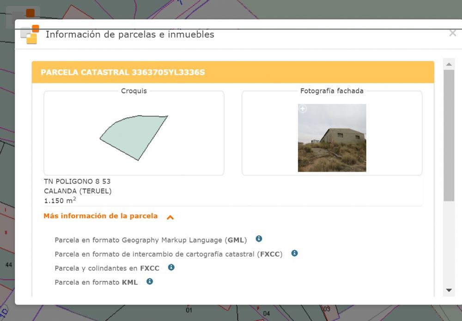The height and width of the screenshot is (321, 462).
Task: Select the 1.150 m² area value
Action: click(x=60, y=200)
